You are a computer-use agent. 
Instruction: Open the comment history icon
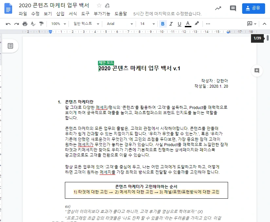pyautogui.click(x=233, y=8)
